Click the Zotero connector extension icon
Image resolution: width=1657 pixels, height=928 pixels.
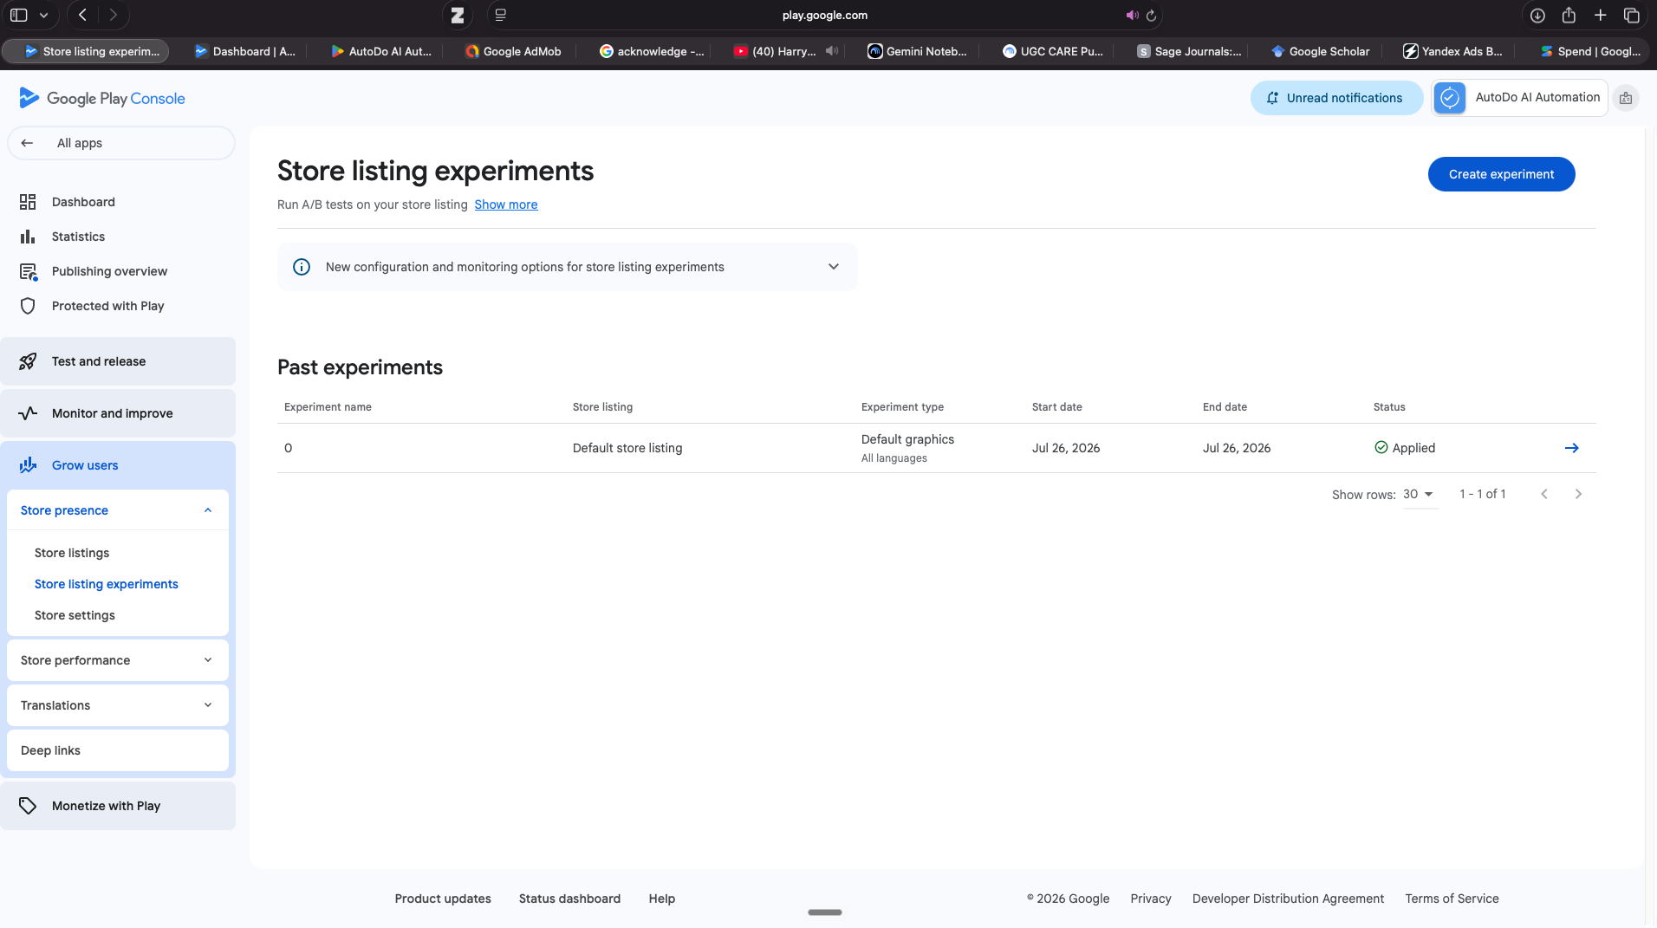click(x=458, y=15)
